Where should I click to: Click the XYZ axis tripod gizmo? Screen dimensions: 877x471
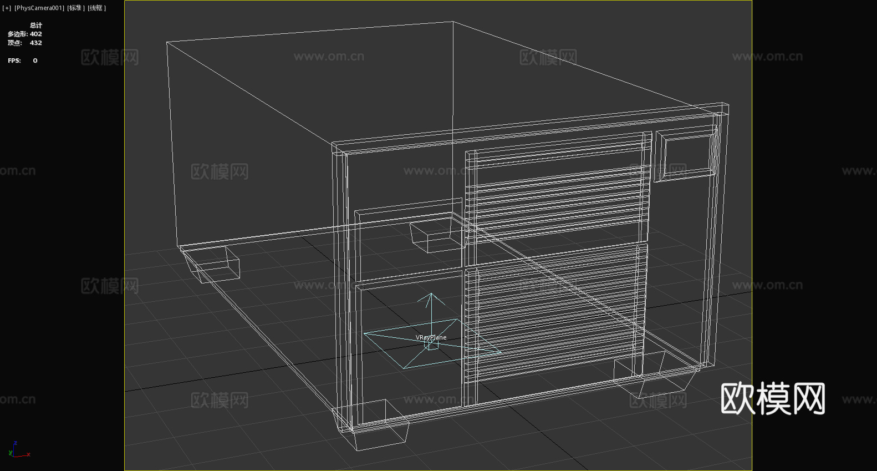(x=19, y=449)
